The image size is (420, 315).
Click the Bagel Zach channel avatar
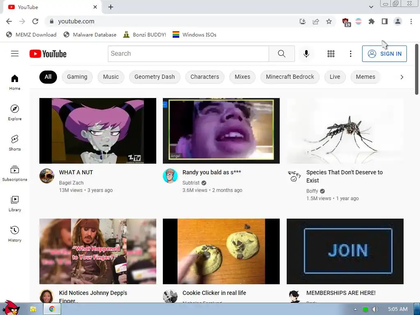pos(47,176)
